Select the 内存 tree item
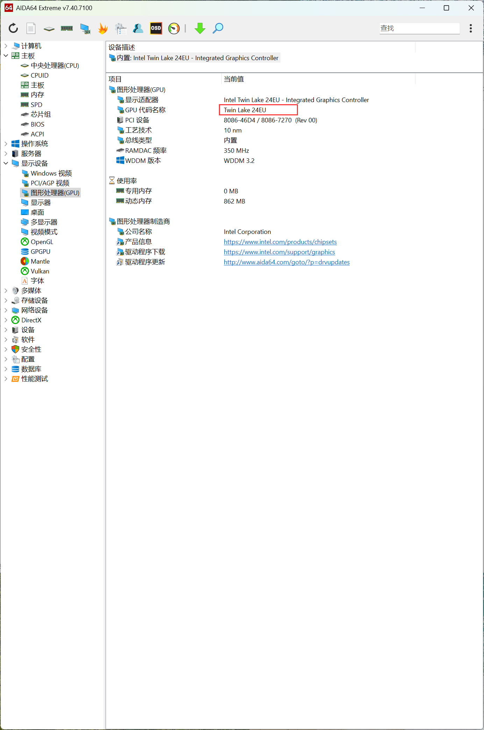Viewport: 484px width, 730px height. pos(33,95)
